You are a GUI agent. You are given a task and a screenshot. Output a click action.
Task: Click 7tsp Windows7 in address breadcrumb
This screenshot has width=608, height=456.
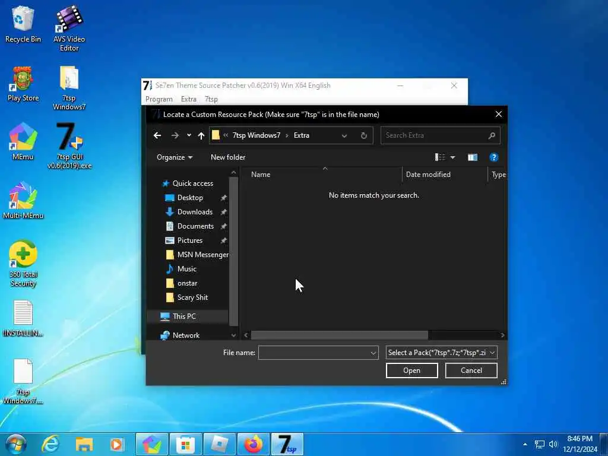[x=256, y=135]
